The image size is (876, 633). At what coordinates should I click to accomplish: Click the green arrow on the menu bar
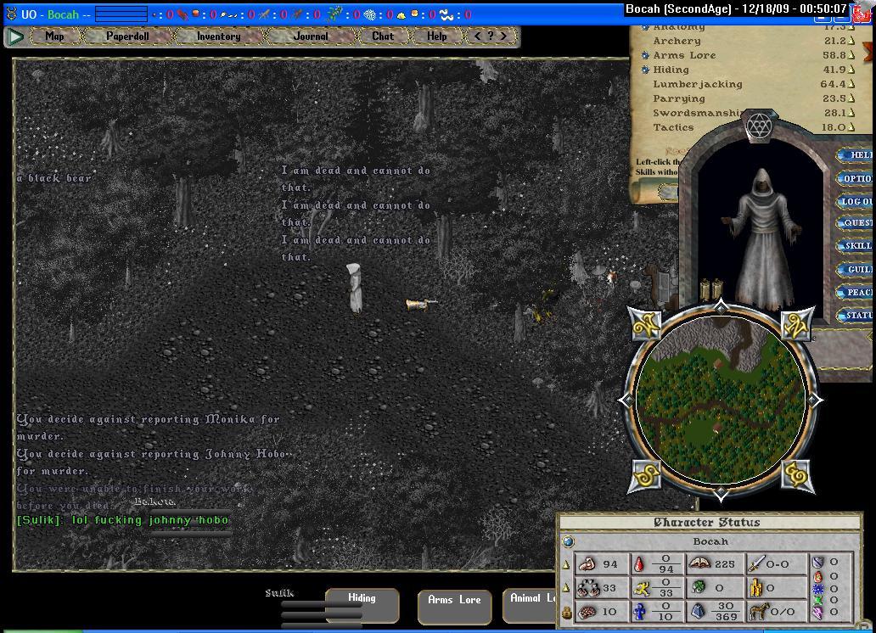[15, 36]
